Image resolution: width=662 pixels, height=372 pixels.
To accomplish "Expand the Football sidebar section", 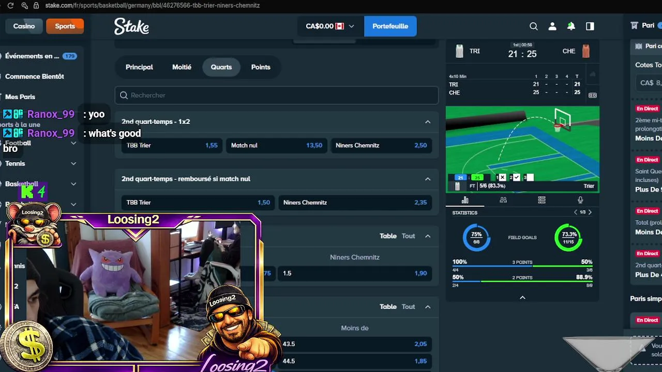I will pos(73,143).
